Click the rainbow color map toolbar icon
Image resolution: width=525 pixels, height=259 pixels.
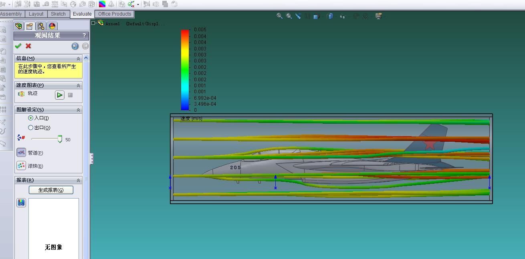(102, 4)
